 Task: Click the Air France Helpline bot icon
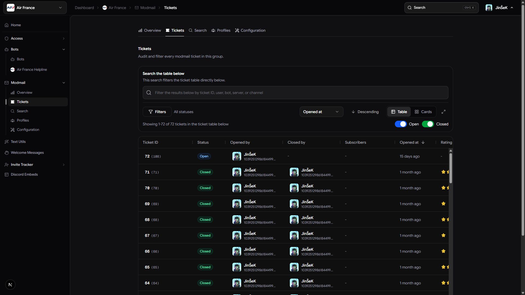pyautogui.click(x=13, y=70)
